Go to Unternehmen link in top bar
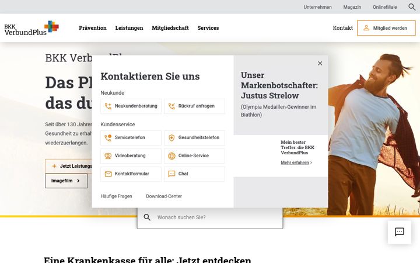This screenshot has width=420, height=263. 317,7
